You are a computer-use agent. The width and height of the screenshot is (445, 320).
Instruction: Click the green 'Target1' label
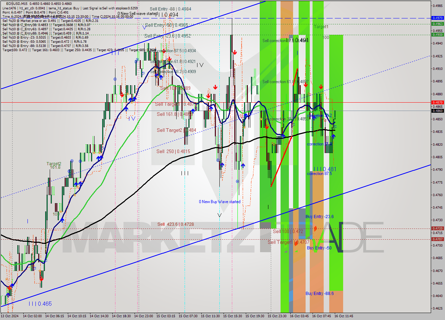321,27
